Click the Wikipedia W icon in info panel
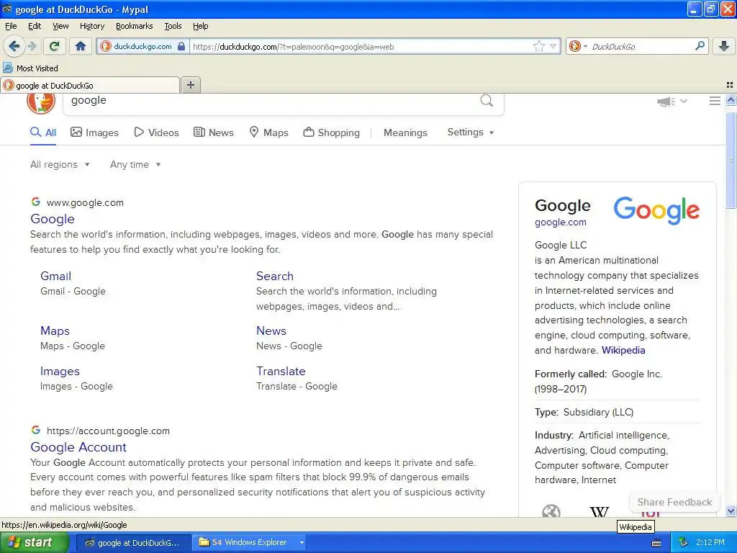Viewport: 737px width, 553px height. click(x=600, y=512)
